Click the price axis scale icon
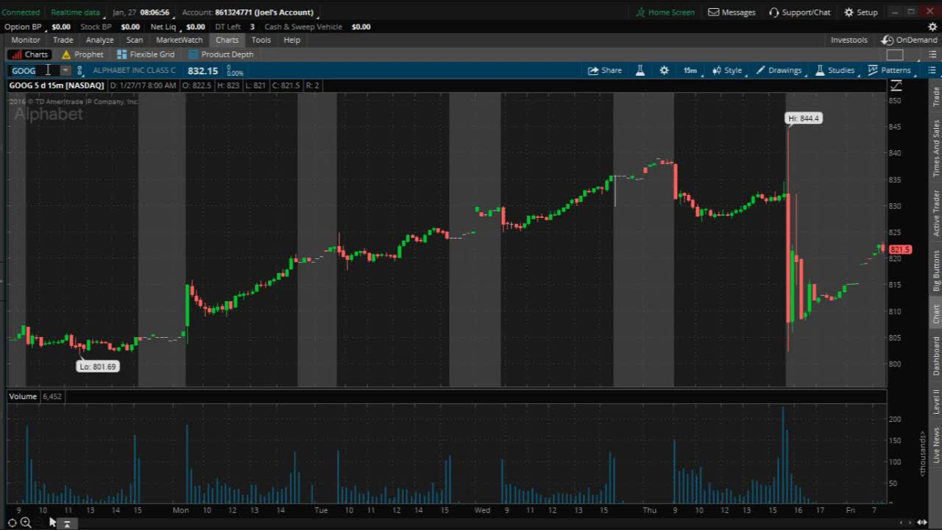The image size is (942, 530). coord(896,86)
